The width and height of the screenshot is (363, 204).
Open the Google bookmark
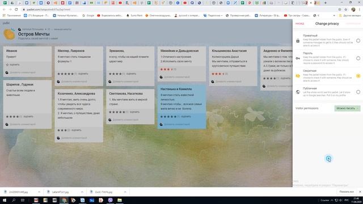point(88,15)
